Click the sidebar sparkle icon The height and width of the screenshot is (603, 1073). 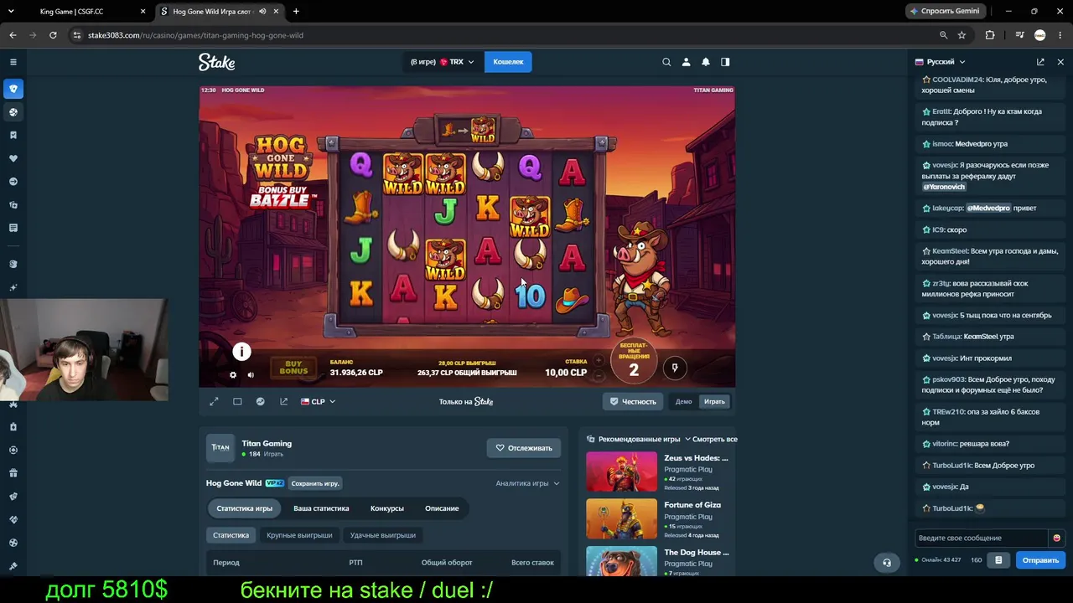(13, 287)
